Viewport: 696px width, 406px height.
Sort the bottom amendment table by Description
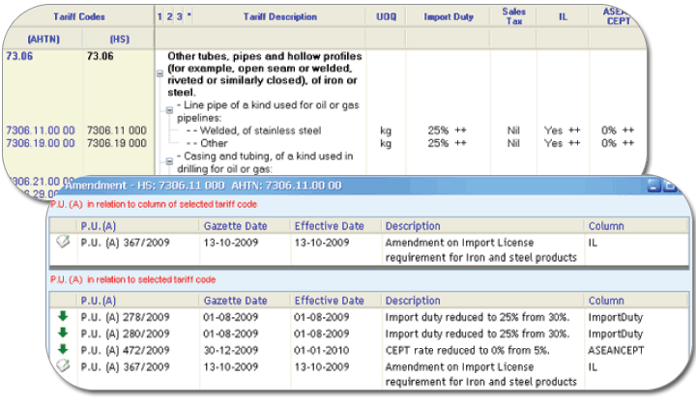413,301
